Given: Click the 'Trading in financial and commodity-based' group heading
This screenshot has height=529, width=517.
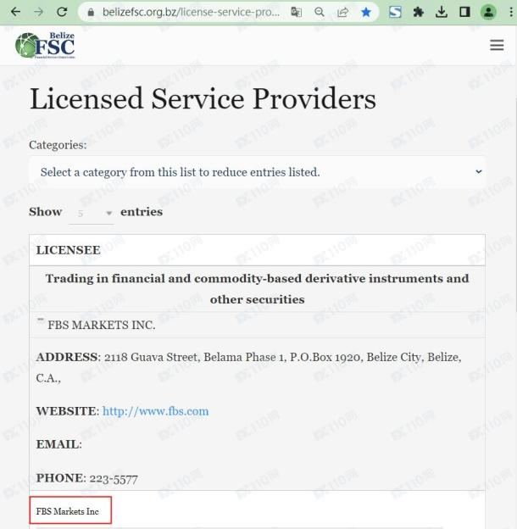Looking at the screenshot, I should click(x=257, y=289).
